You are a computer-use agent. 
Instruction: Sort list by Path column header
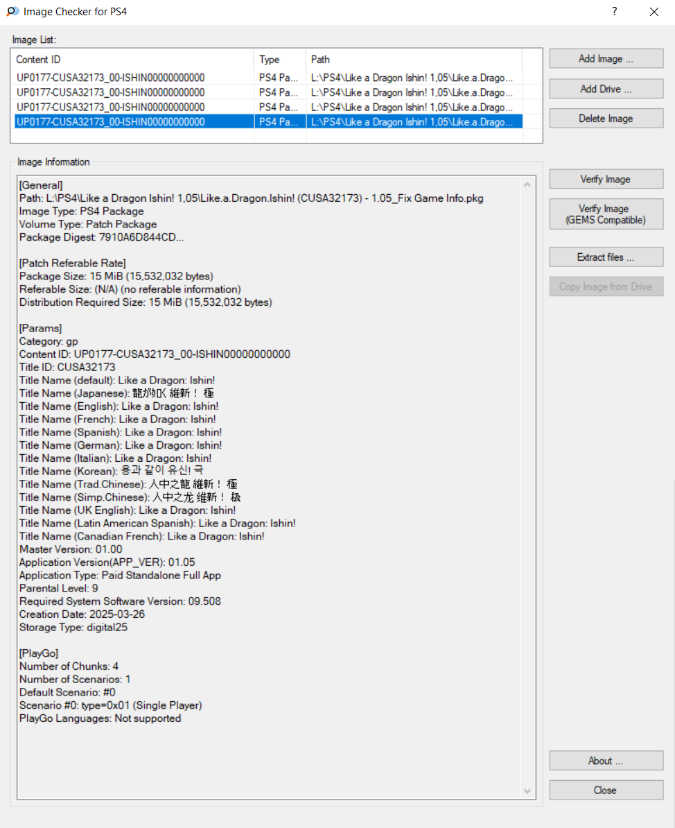[414, 59]
